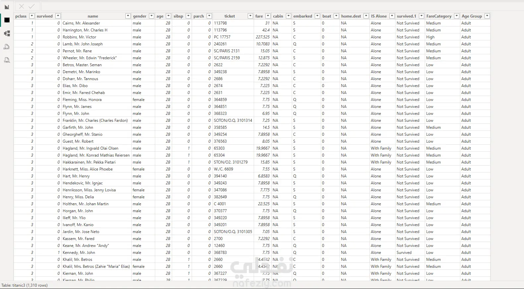Switch to Model view icon

tap(7, 33)
